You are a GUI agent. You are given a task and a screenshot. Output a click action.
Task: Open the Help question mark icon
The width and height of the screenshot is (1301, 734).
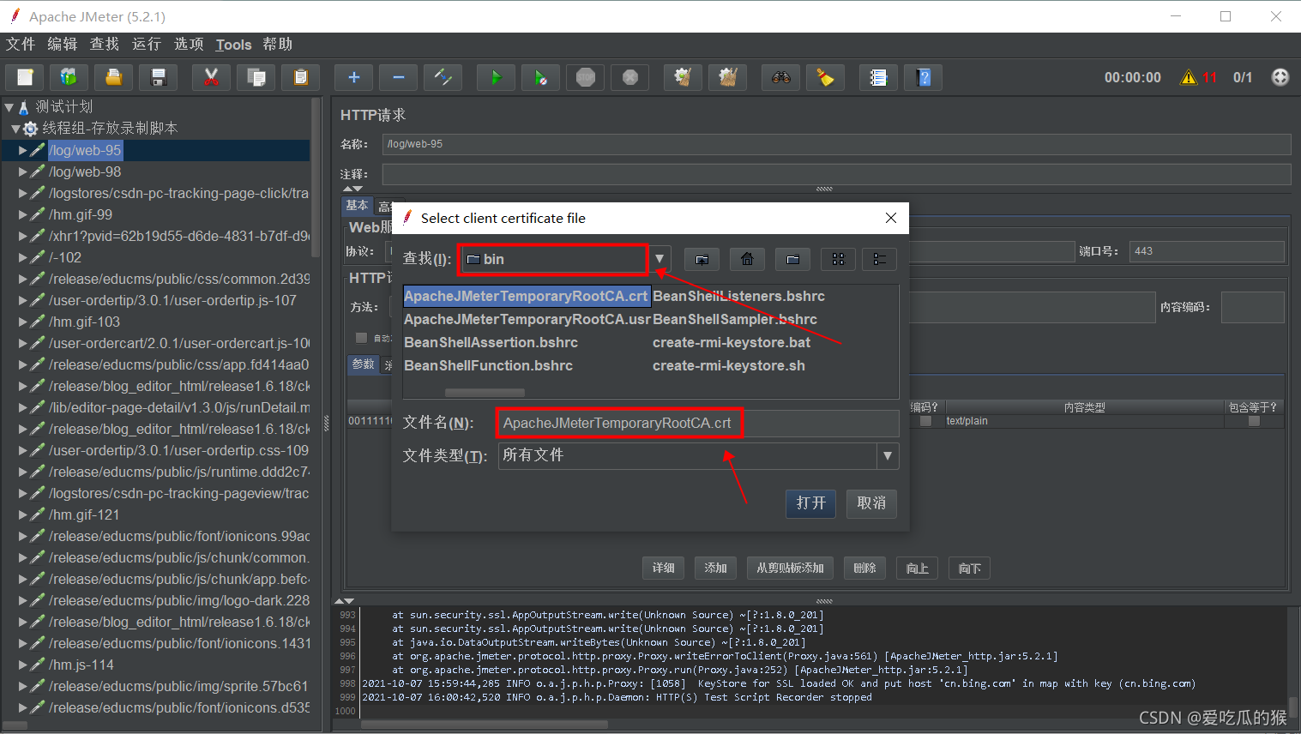[x=923, y=77]
